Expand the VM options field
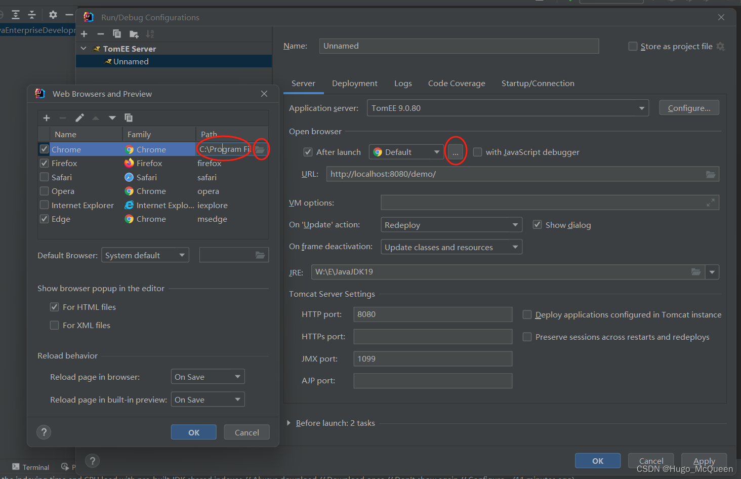This screenshot has width=741, height=479. pos(711,203)
